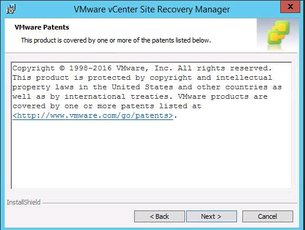The image size is (305, 230).
Task: Go to the previous step with Back
Action: point(160,216)
